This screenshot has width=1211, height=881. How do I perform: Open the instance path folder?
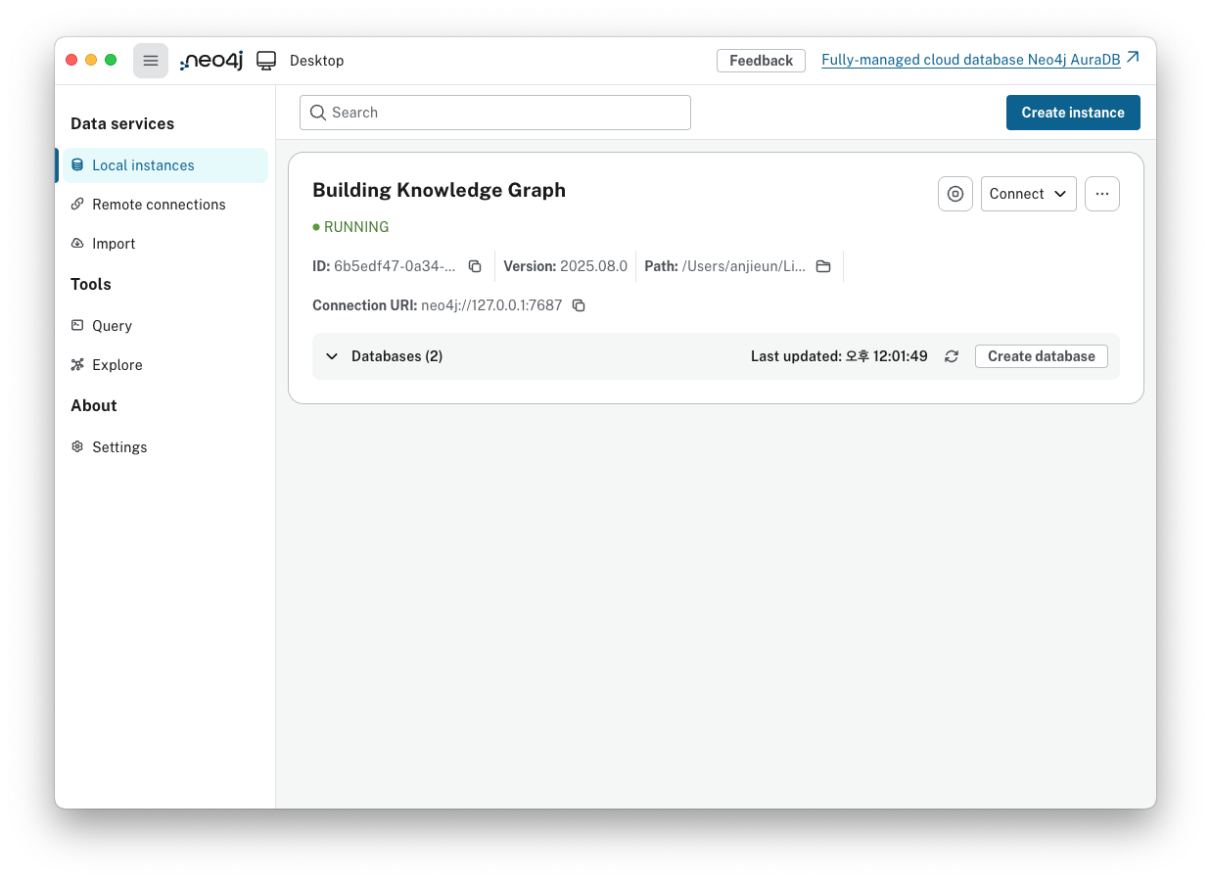823,266
